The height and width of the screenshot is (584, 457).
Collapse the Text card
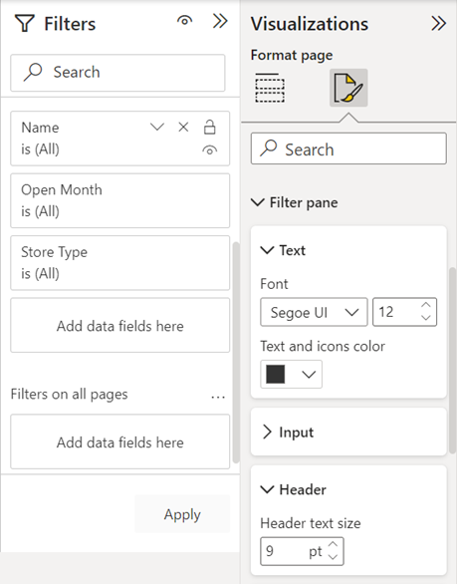(267, 250)
